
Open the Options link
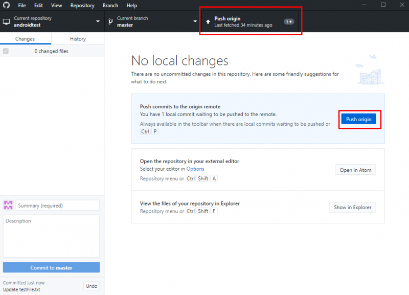pos(195,169)
